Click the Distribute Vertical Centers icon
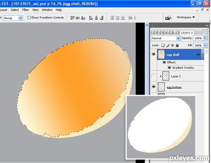 point(117,18)
